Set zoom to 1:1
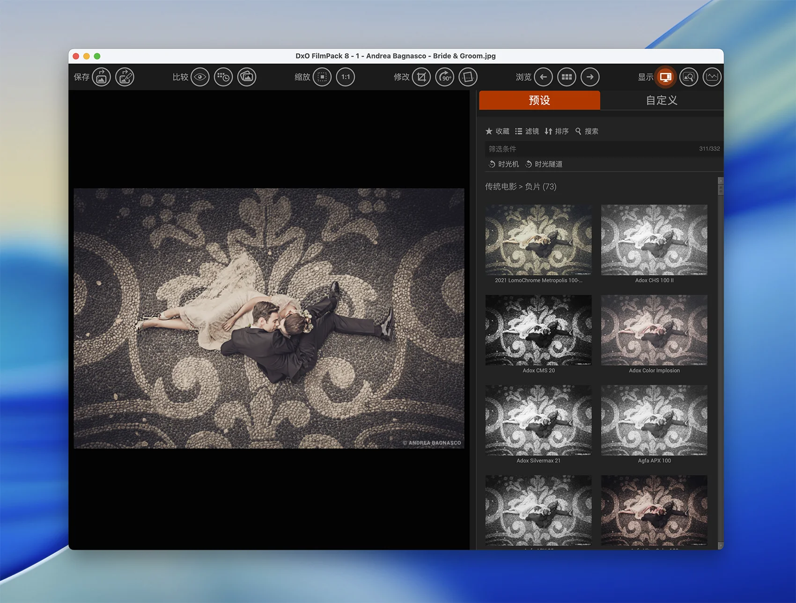796x603 pixels. [x=346, y=77]
